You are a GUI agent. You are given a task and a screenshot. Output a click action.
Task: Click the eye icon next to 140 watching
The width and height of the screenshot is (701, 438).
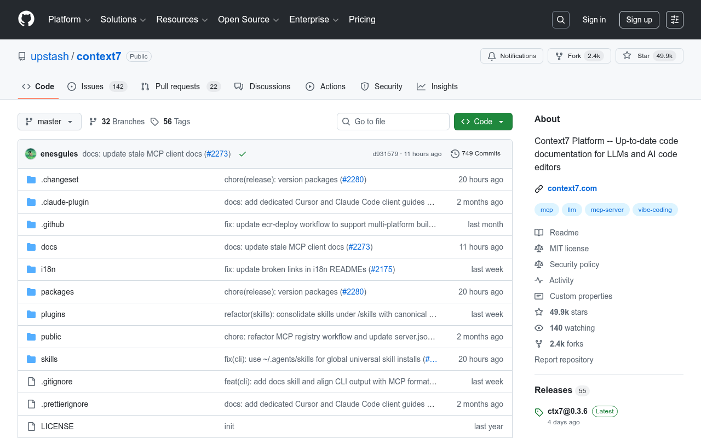(x=539, y=327)
